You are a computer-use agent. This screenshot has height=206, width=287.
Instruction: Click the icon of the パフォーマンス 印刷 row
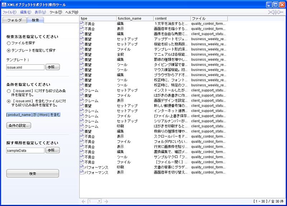click(82, 167)
